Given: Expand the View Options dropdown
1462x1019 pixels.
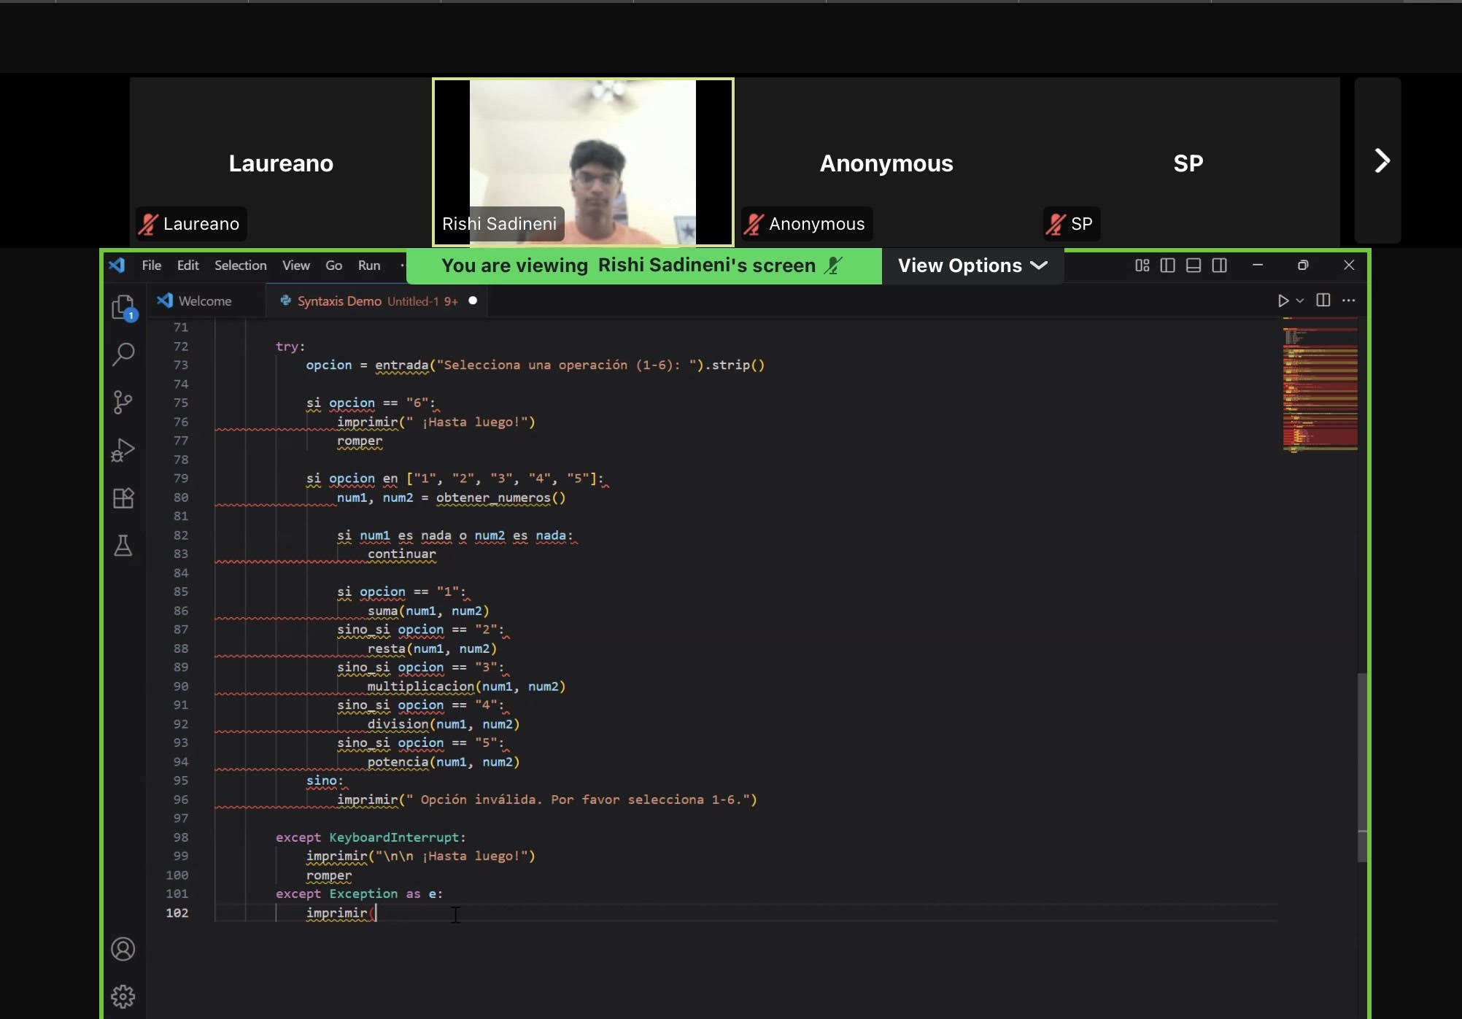Looking at the screenshot, I should coord(972,266).
